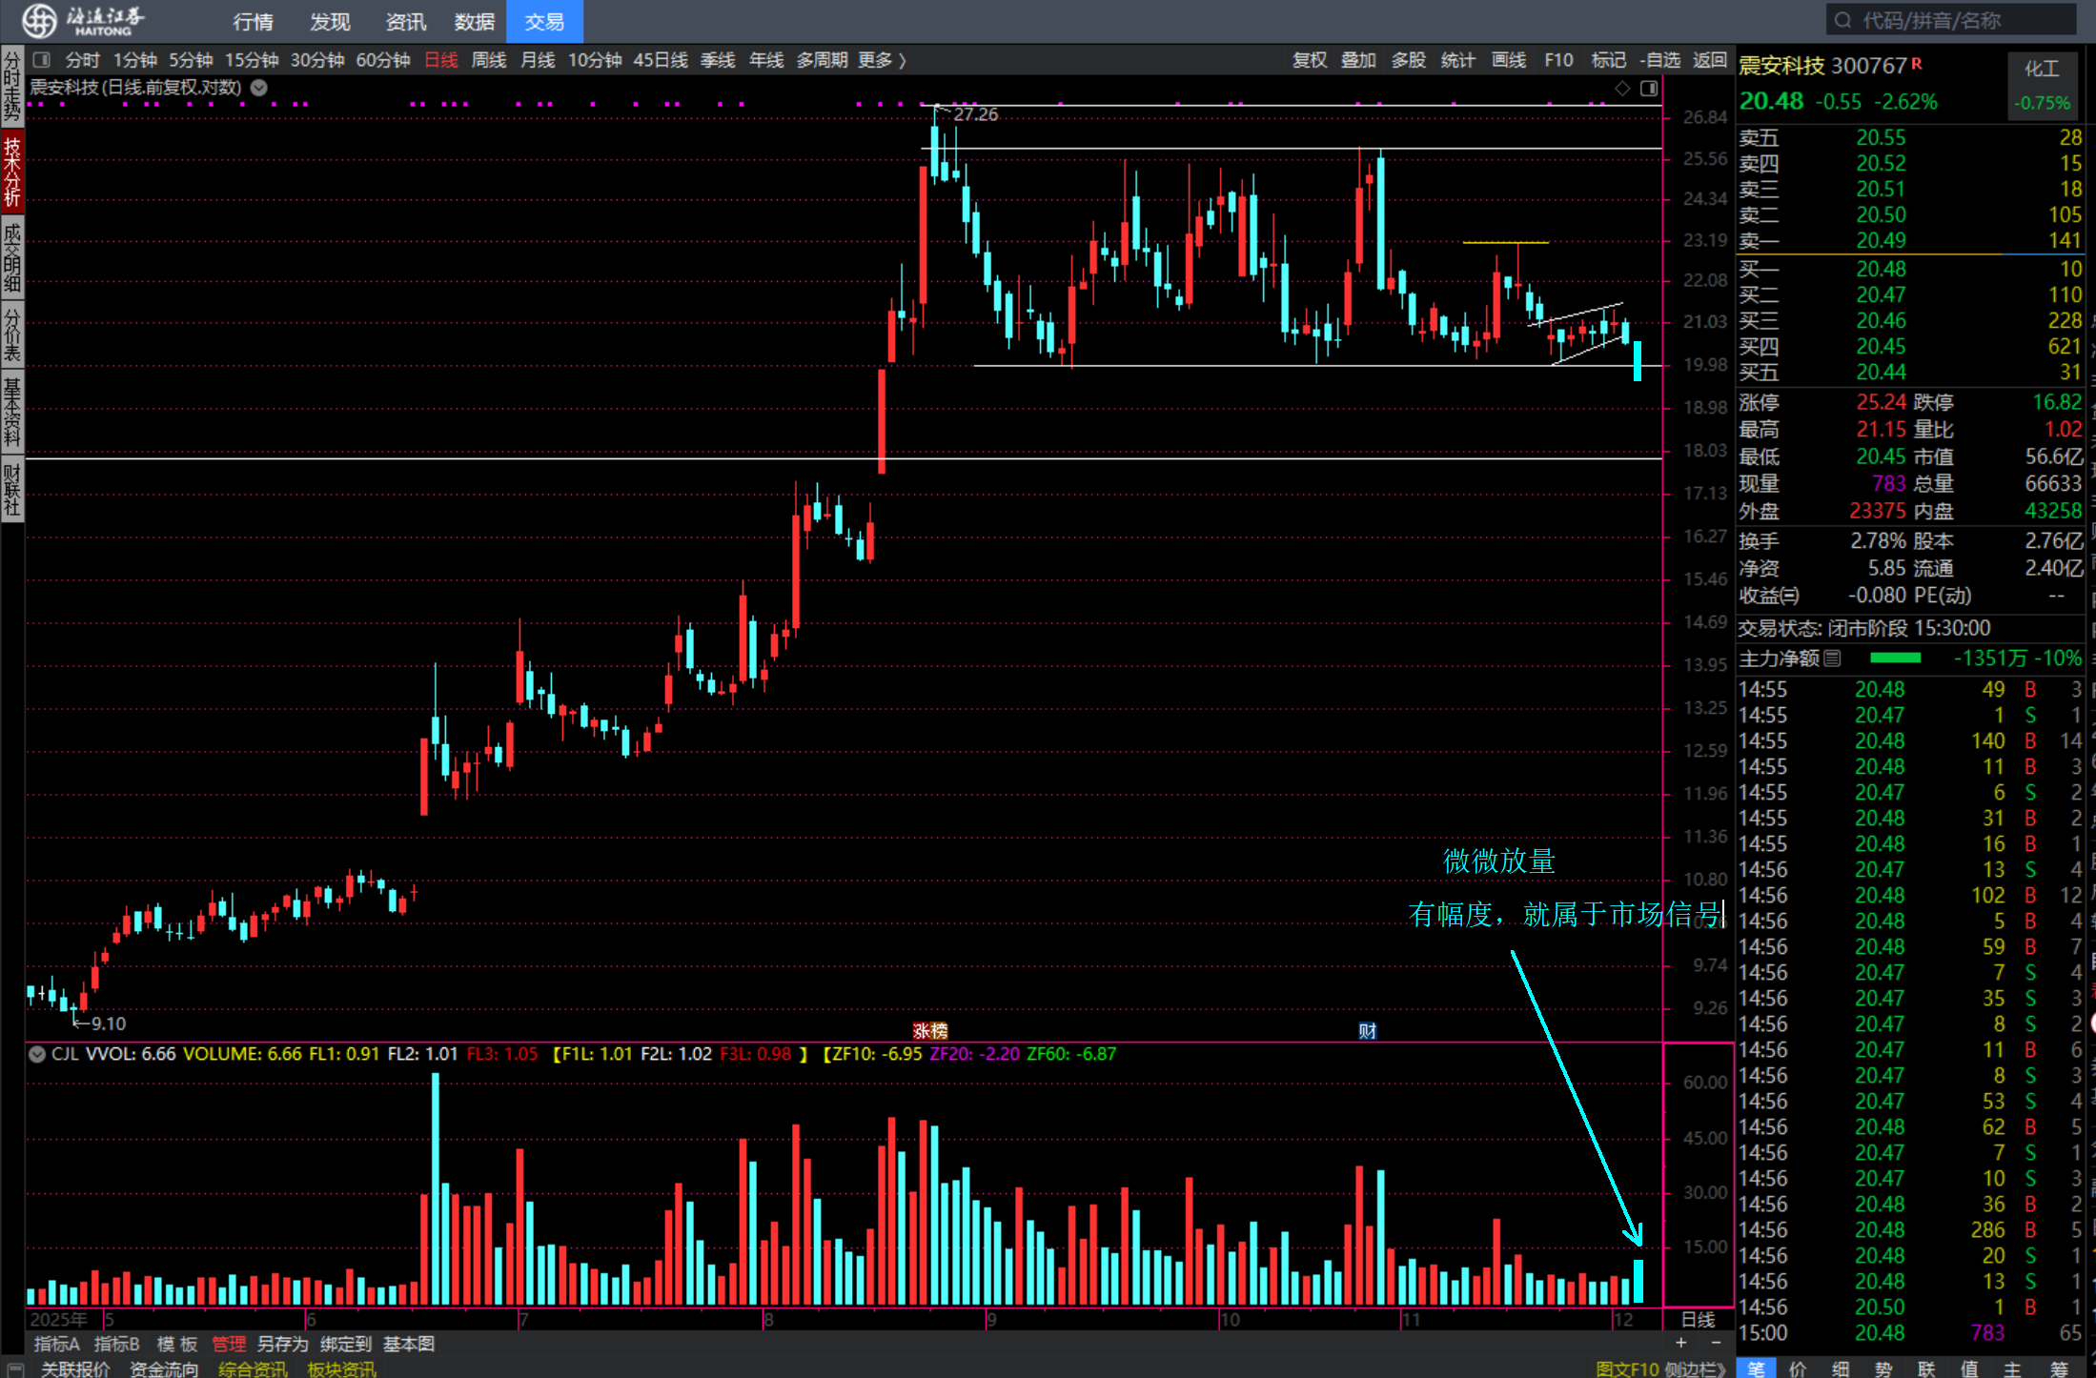Toggle the left panel layout icon

pyautogui.click(x=41, y=60)
